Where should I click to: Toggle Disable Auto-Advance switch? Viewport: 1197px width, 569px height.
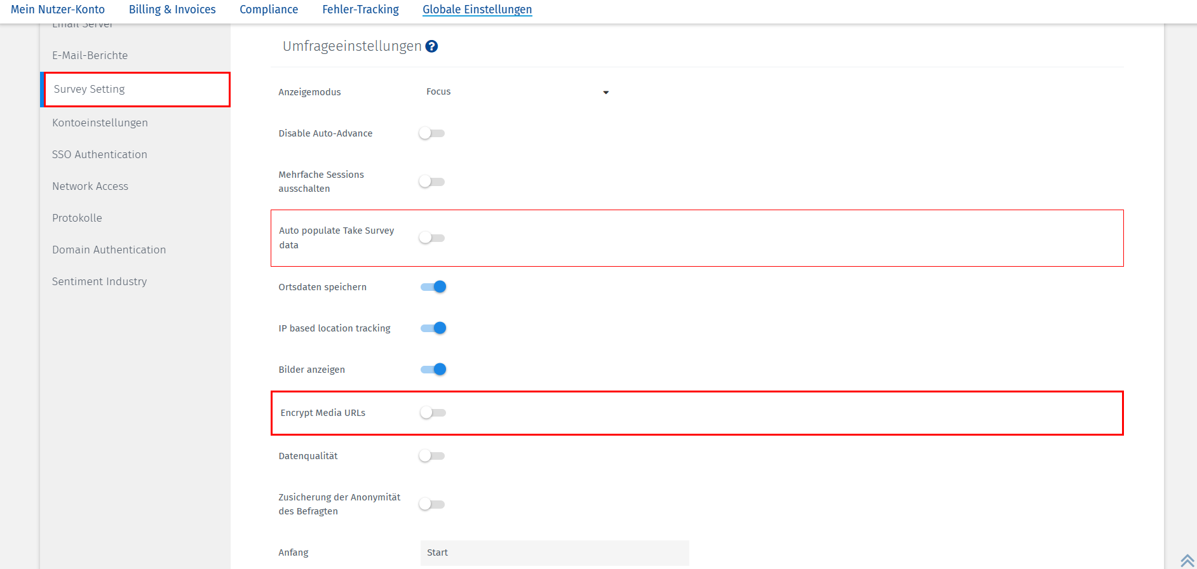coord(432,133)
